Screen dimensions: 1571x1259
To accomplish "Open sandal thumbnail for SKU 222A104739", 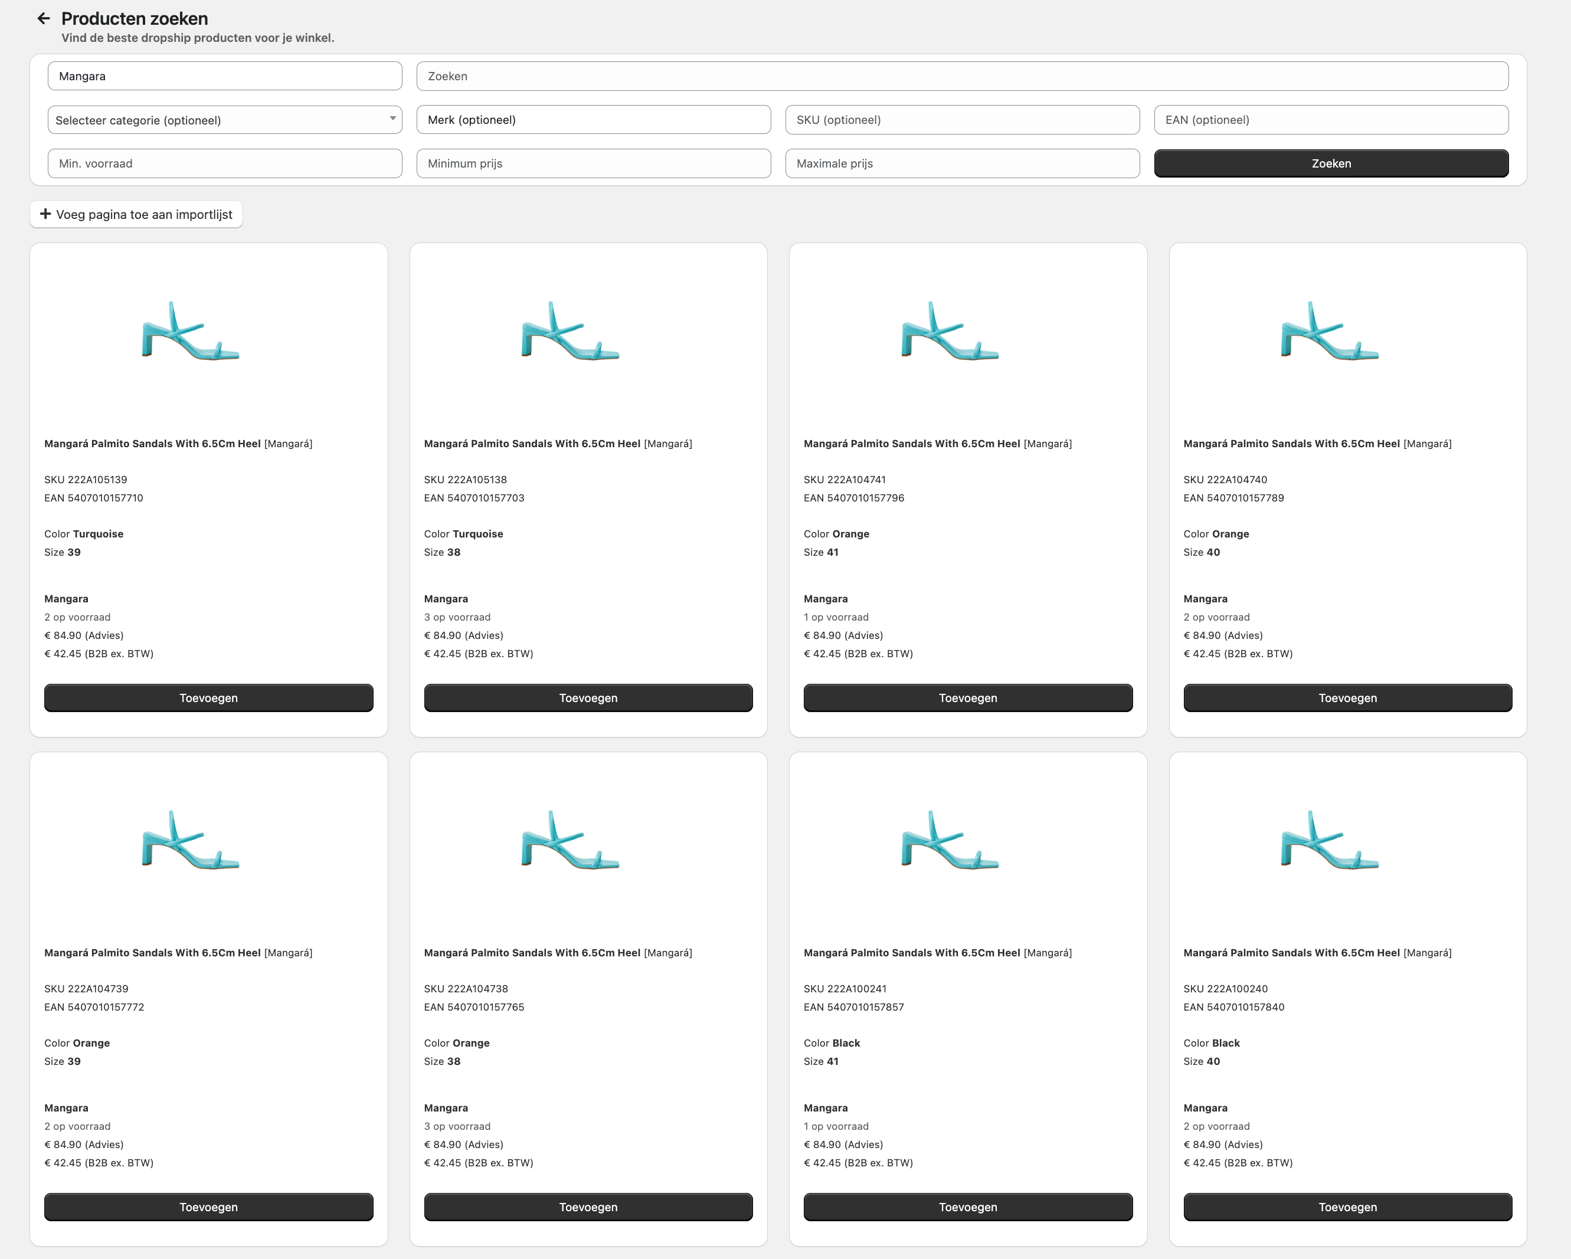I will [x=190, y=841].
